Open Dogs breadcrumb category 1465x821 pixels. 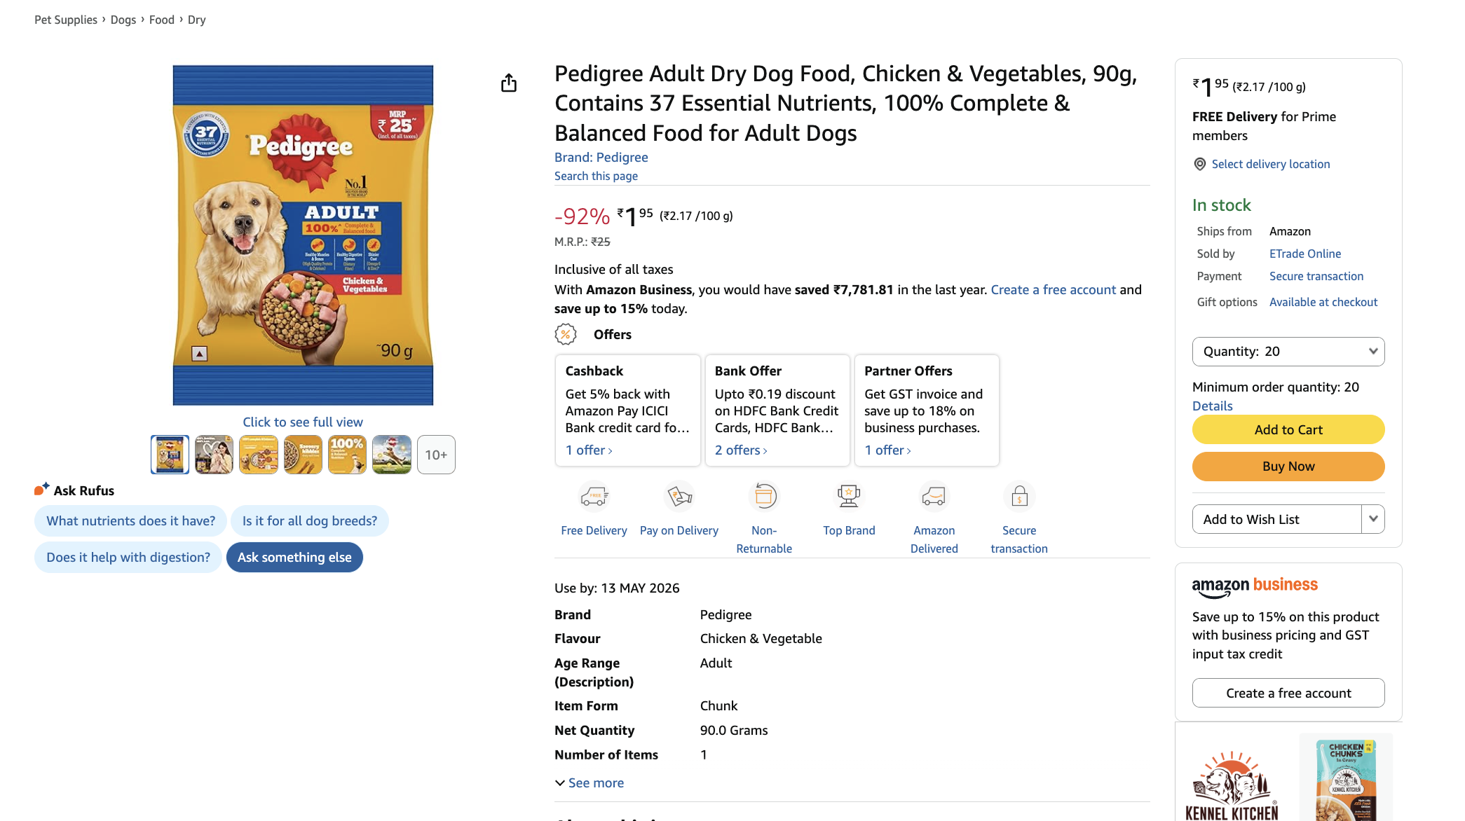pyautogui.click(x=123, y=20)
